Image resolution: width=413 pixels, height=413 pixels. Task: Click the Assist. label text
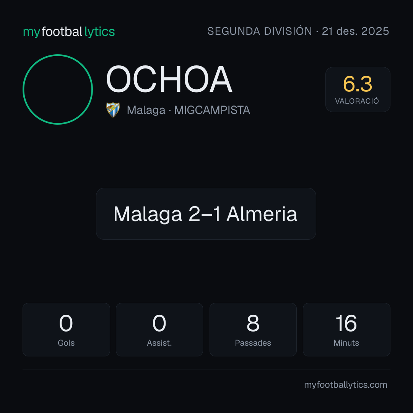(x=159, y=343)
